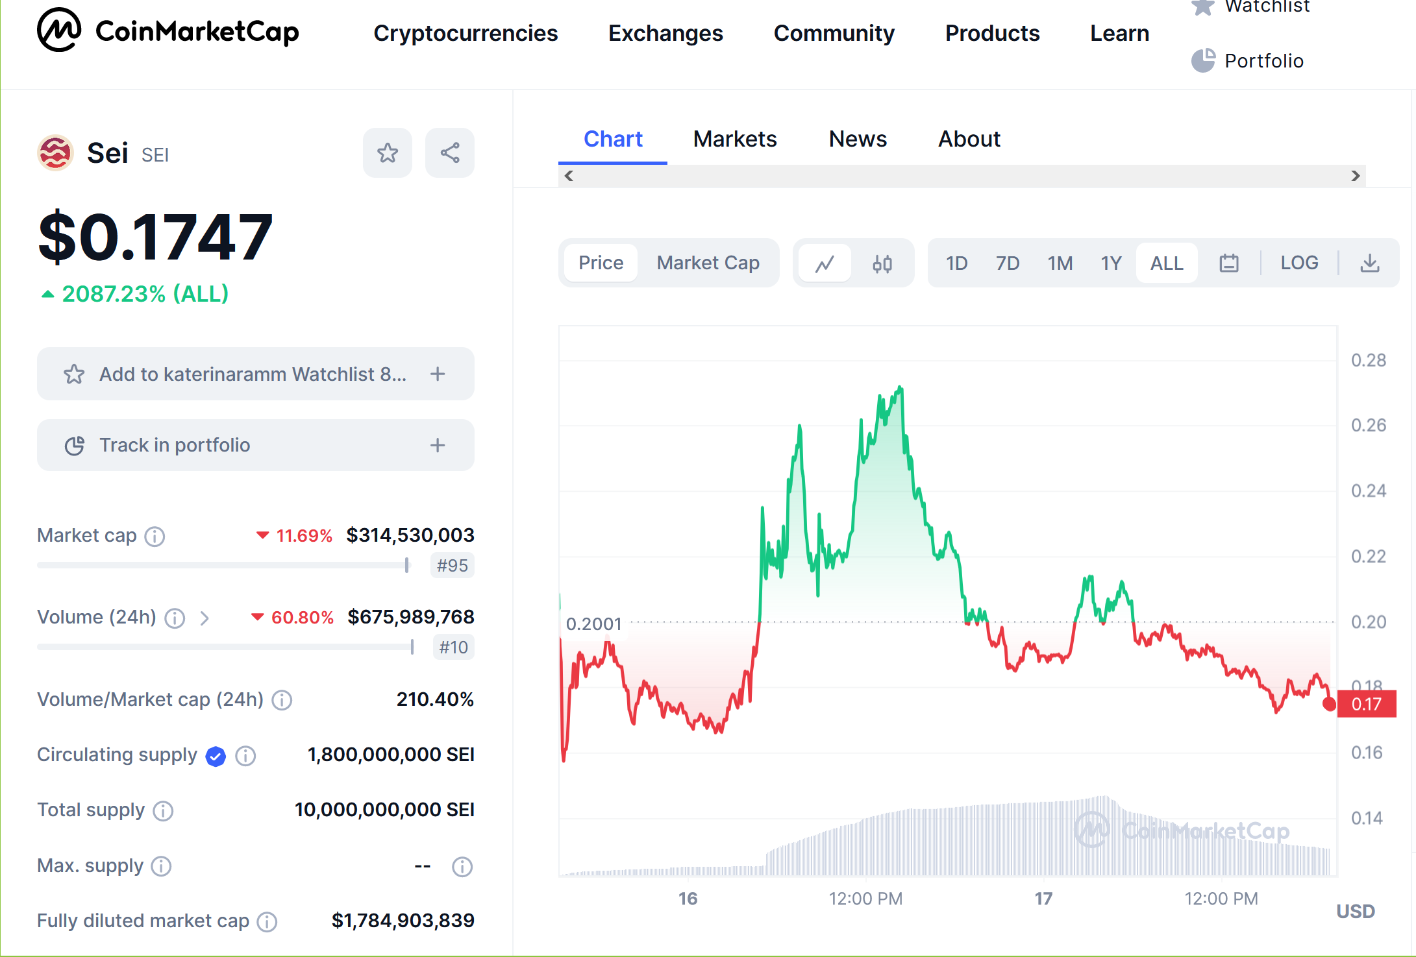Select 1Y time range
1416x957 pixels.
tap(1111, 263)
